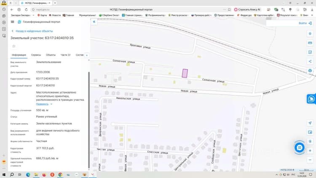The width and height of the screenshot is (316, 178).
Task: Open the round blue chat button
Action: [299, 148]
